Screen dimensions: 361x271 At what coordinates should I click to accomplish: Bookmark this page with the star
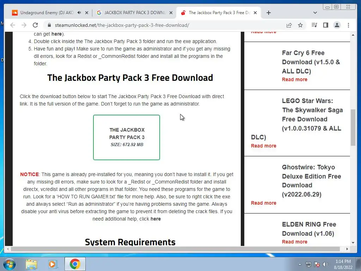point(300,25)
